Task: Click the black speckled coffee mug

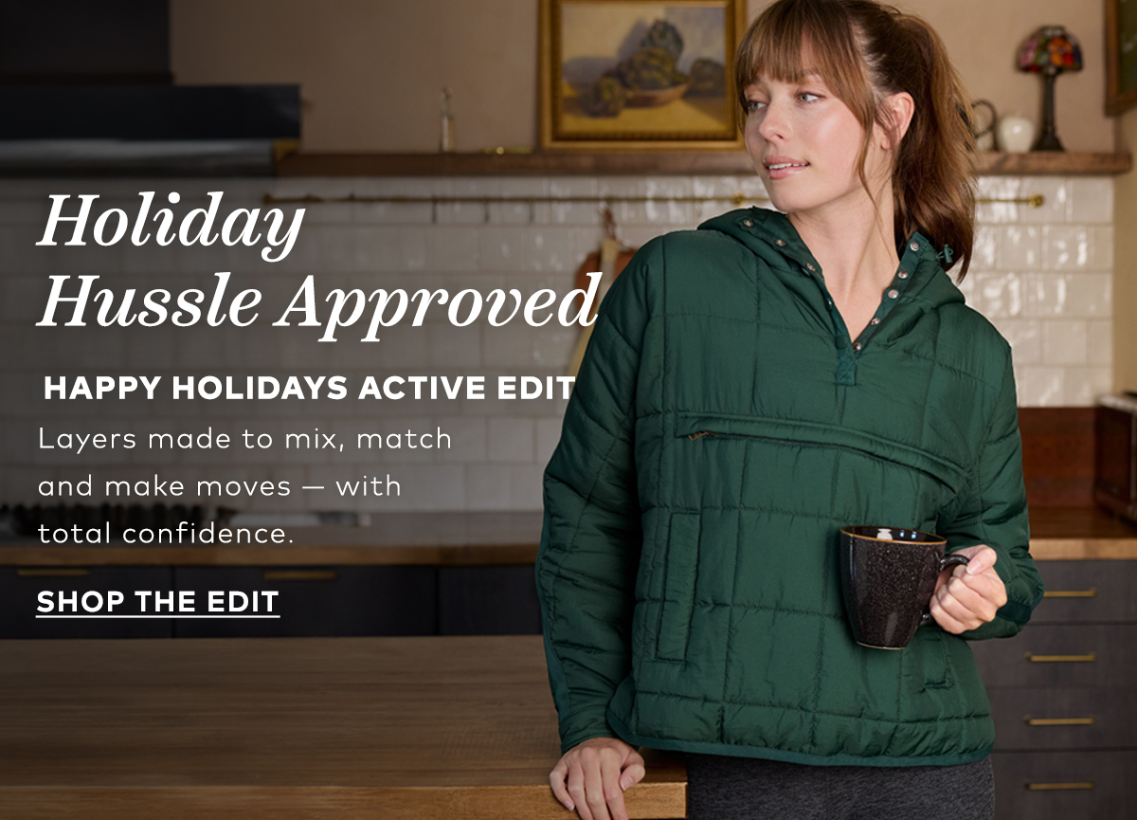Action: tap(895, 587)
